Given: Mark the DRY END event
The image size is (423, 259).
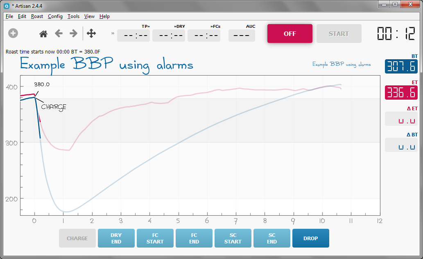Looking at the screenshot, I should [116, 238].
